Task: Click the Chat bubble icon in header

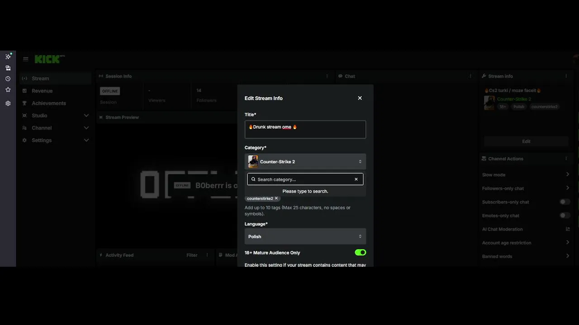Action: tap(340, 76)
